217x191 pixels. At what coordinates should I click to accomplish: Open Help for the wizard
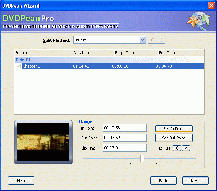[x=21, y=181]
